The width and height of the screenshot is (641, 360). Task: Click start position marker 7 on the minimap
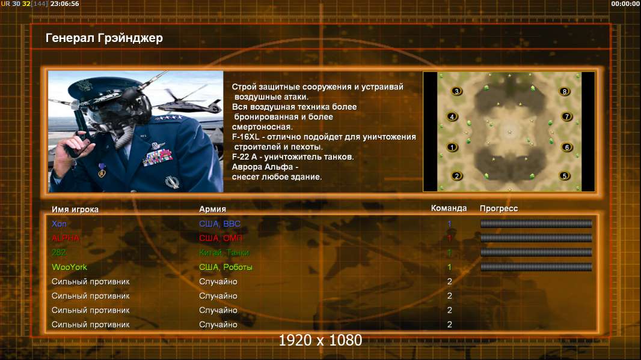[566, 116]
